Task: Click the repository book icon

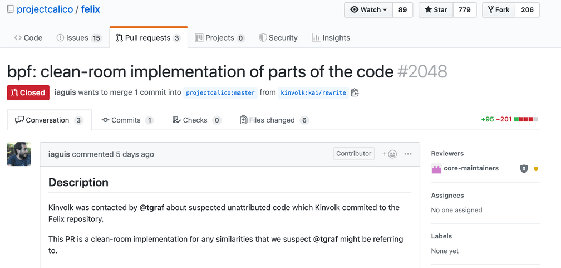Action: point(11,9)
